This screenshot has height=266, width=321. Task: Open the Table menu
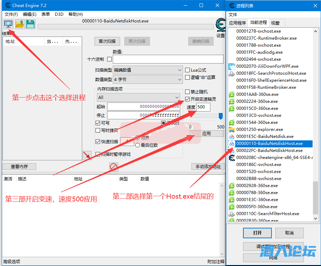(x=45, y=14)
